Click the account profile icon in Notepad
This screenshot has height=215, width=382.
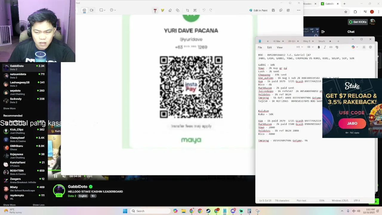(364, 47)
